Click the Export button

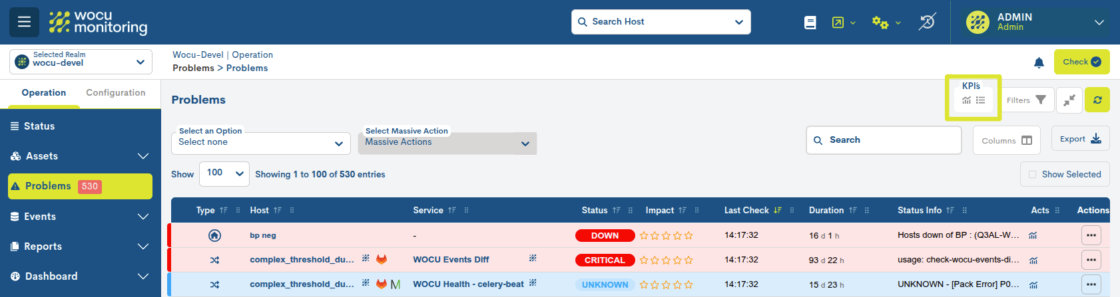pos(1079,140)
